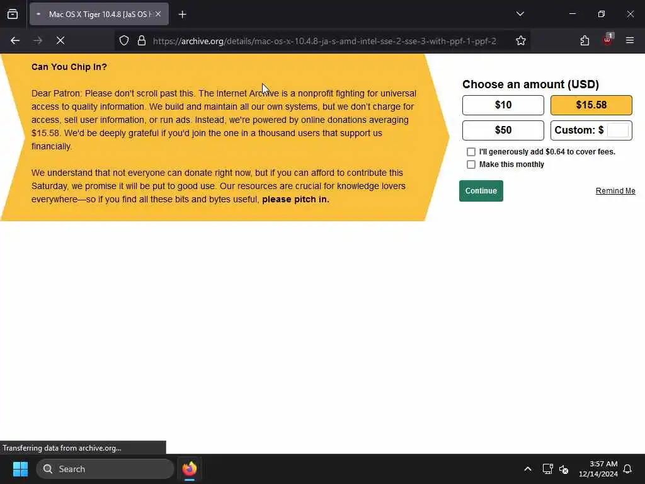Open the Extensions puzzle icon
Viewport: 645px width, 484px height.
[585, 40]
